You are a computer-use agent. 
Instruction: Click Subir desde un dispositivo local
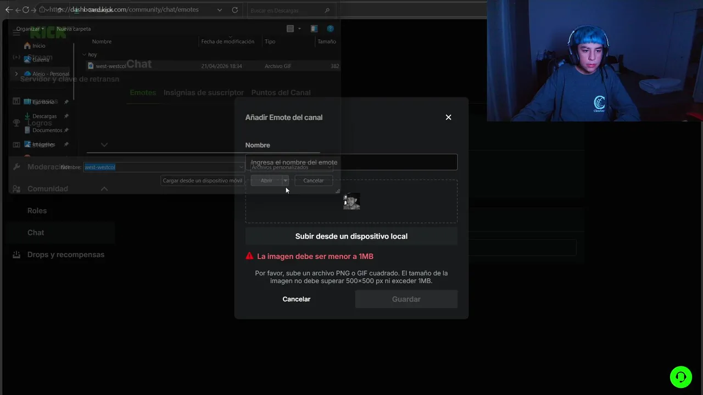pyautogui.click(x=351, y=236)
